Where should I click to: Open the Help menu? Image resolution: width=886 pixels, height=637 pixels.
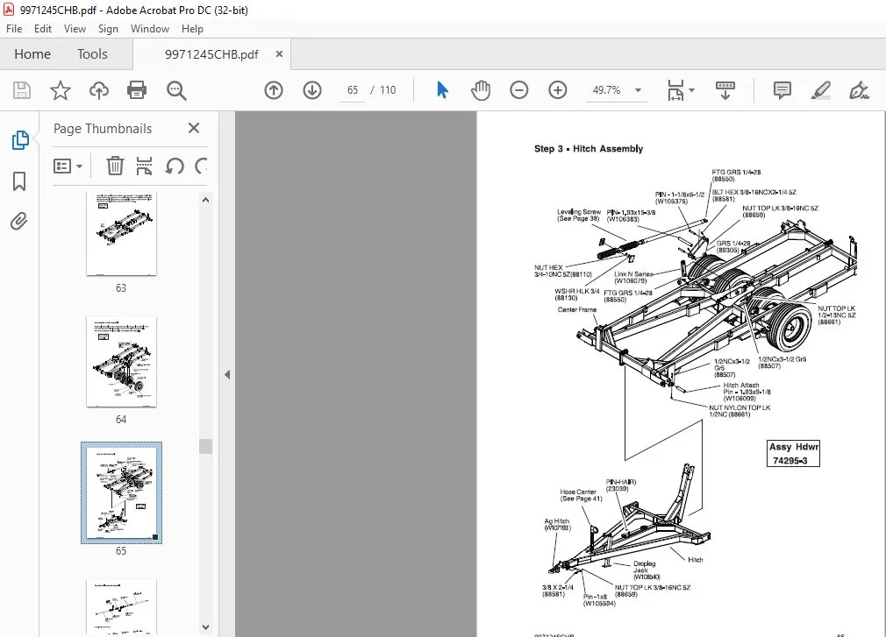coord(192,29)
